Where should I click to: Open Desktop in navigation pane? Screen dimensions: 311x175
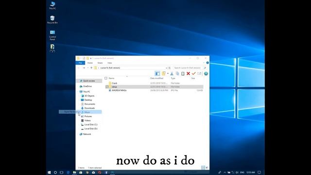point(88,100)
